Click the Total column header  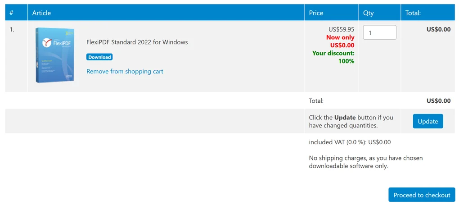(x=413, y=13)
